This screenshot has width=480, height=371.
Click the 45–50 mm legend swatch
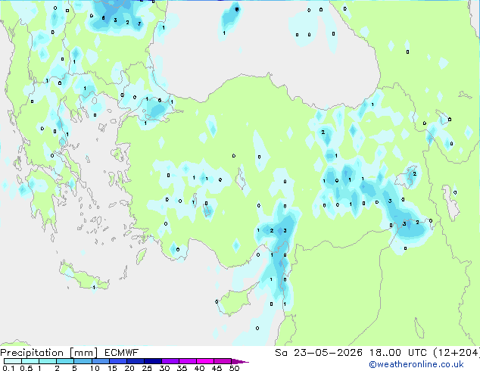223,361
